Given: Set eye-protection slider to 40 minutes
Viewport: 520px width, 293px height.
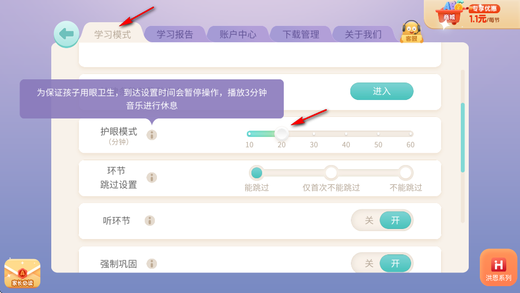Looking at the screenshot, I should (346, 134).
